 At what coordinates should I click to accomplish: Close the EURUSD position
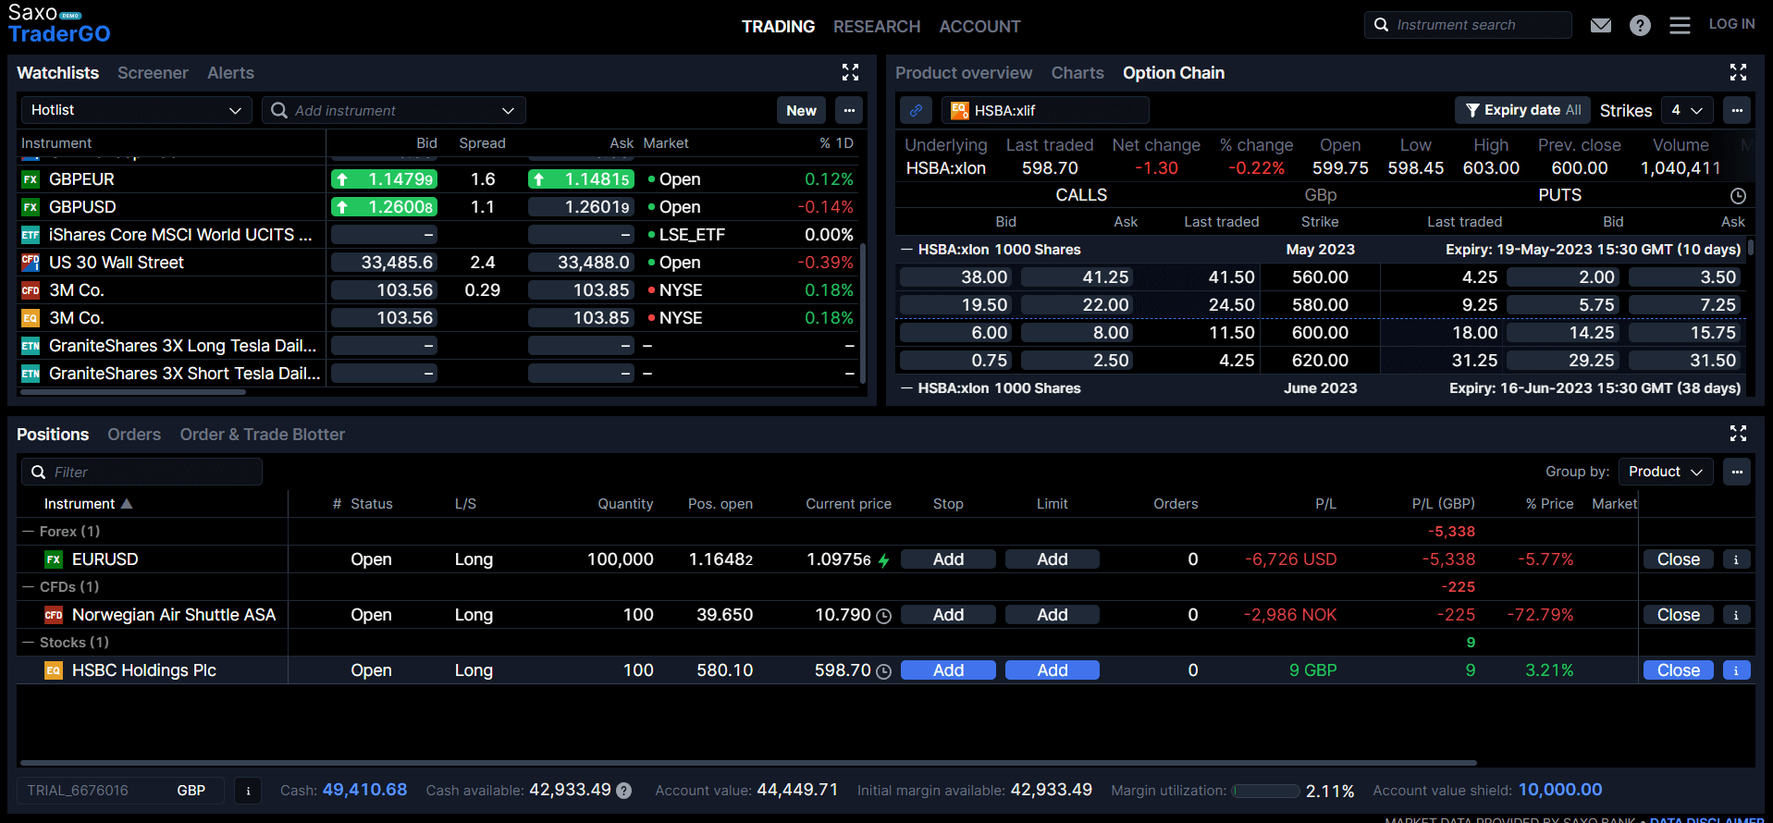(x=1678, y=559)
